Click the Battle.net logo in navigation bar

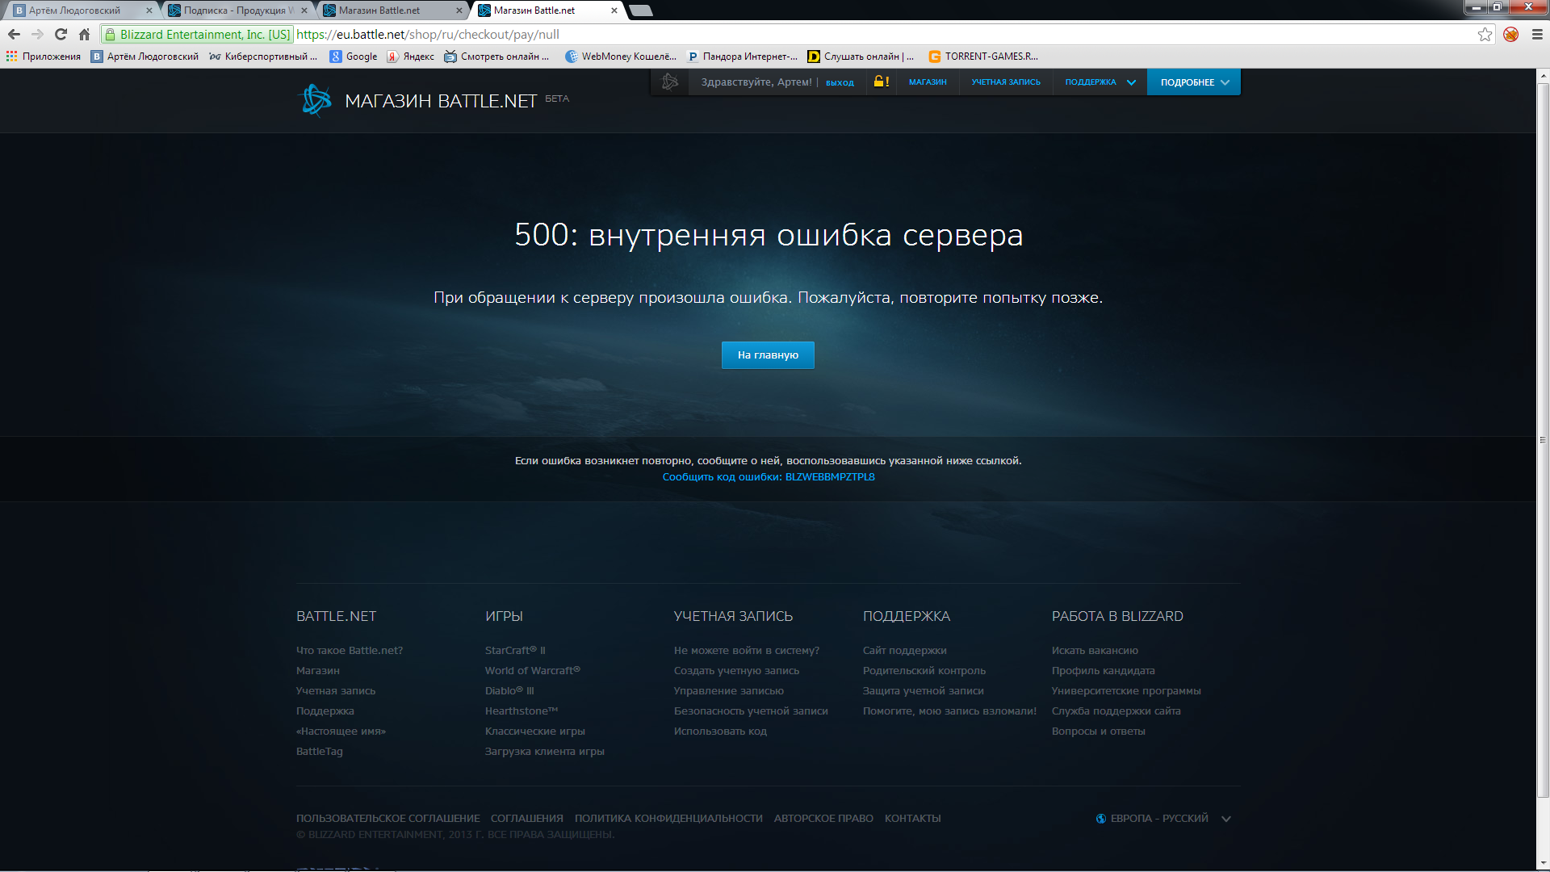pyautogui.click(x=670, y=82)
